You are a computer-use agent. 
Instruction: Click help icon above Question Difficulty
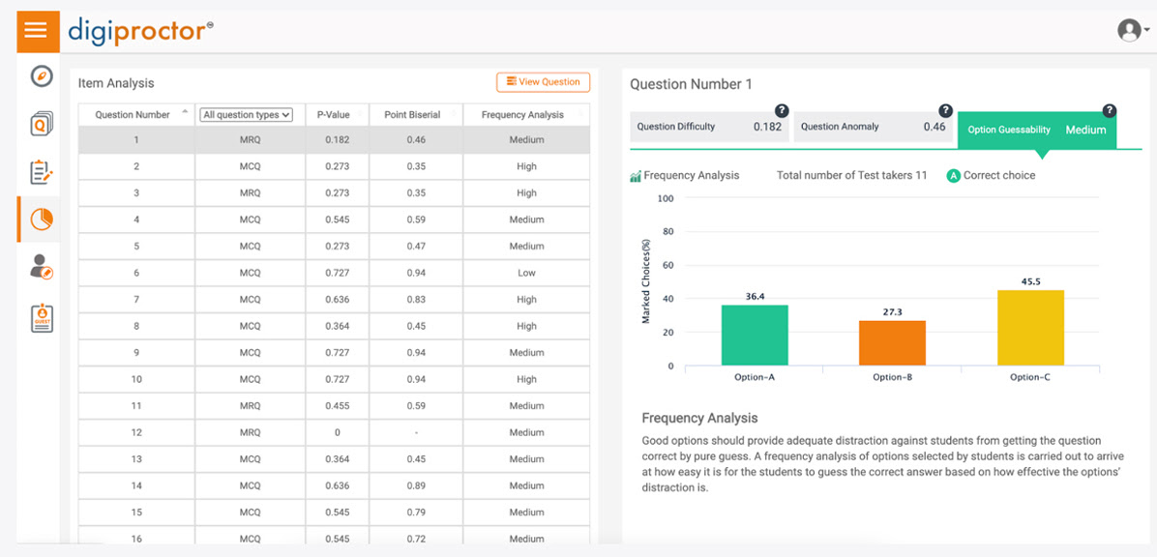coord(782,111)
